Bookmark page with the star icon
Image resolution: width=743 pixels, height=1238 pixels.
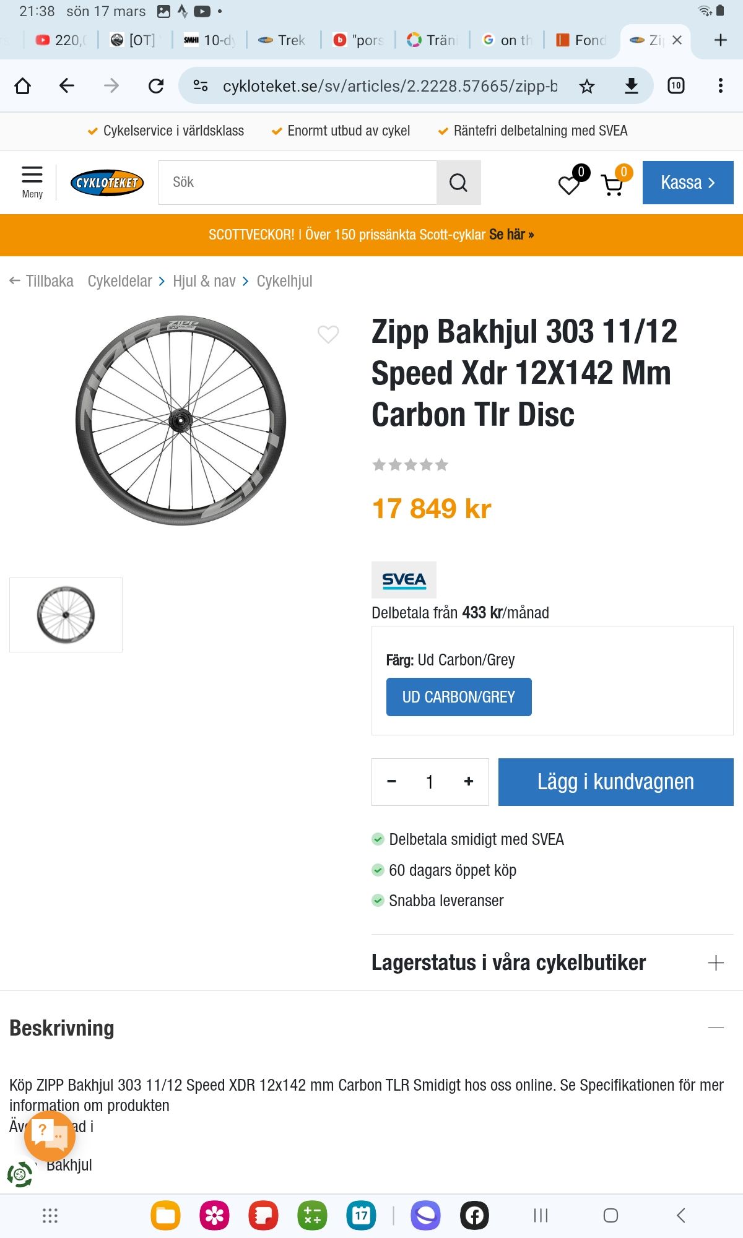pos(586,86)
